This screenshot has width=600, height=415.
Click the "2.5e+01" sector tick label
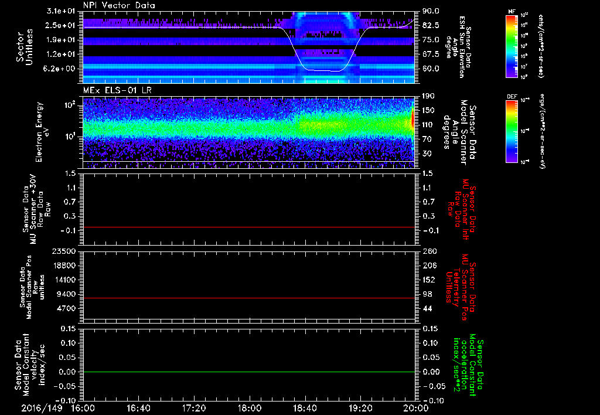tap(62, 25)
